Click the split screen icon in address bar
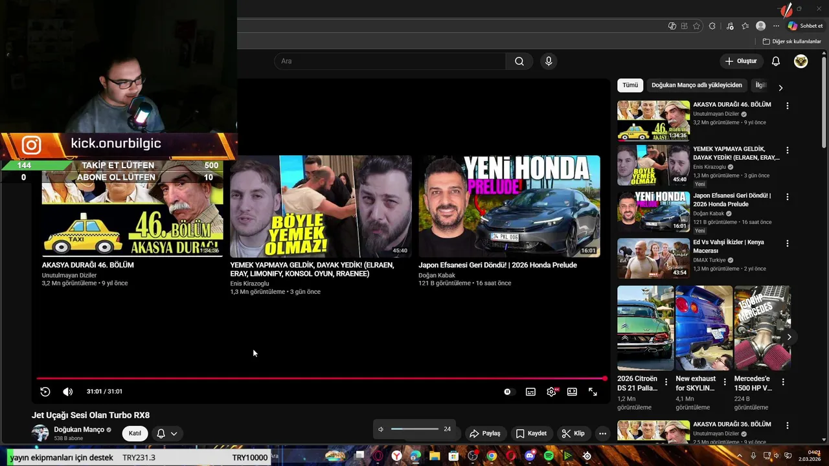This screenshot has height=466, width=829. [x=684, y=26]
